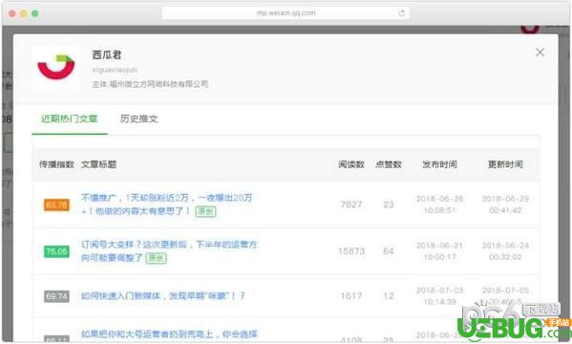Image resolution: width=572 pixels, height=344 pixels.
Task: Click the green macOS fullscreen button
Action: click(35, 13)
